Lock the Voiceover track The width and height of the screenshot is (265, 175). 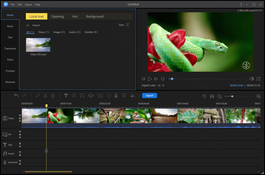20,164
